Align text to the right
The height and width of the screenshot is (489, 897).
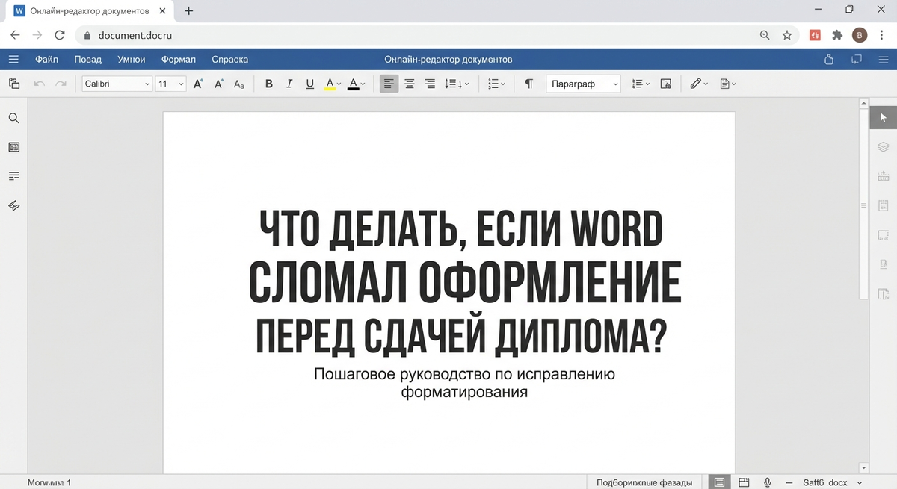pyautogui.click(x=430, y=84)
